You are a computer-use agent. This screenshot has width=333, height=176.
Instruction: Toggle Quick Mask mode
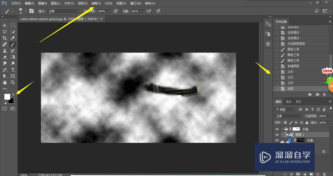(x=4, y=109)
